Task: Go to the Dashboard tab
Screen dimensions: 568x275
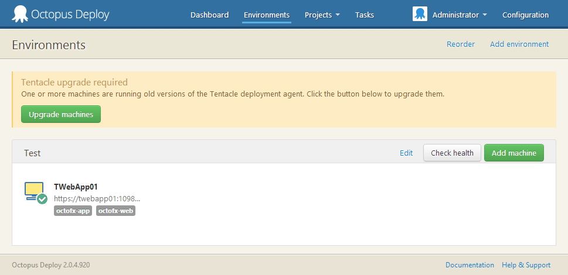Action: [x=209, y=15]
